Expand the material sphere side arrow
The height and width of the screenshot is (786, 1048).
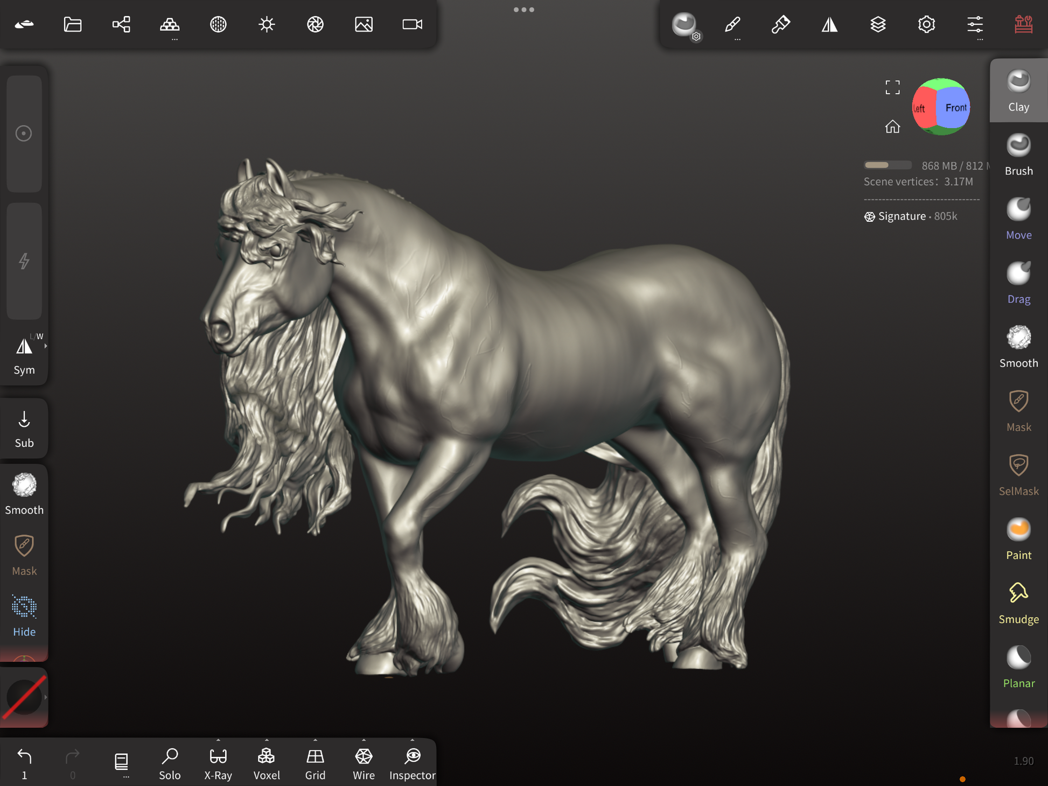click(x=46, y=697)
